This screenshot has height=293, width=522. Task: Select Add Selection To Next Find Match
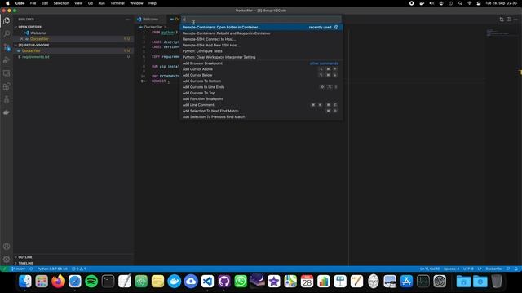(x=261, y=111)
